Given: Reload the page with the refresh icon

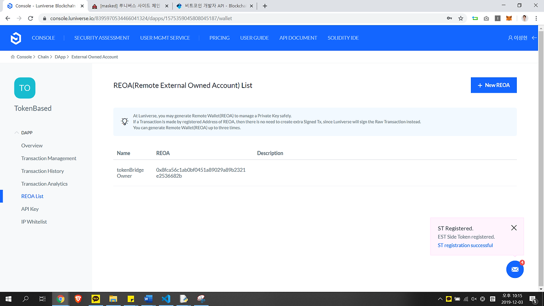Looking at the screenshot, I should click(x=31, y=18).
